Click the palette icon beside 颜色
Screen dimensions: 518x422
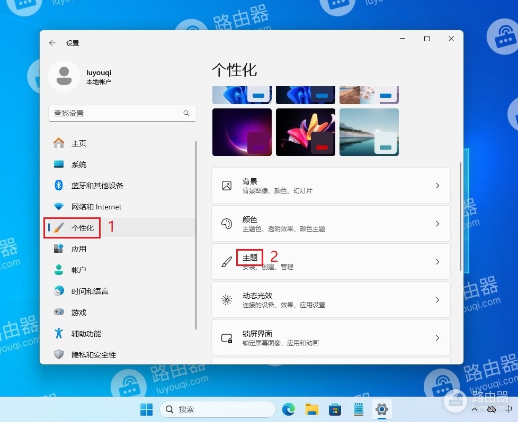coord(227,224)
